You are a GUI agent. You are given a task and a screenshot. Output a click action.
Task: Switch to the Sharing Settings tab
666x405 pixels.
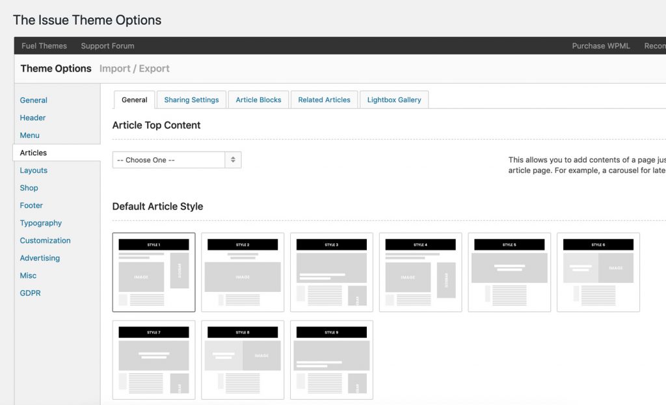tap(191, 100)
